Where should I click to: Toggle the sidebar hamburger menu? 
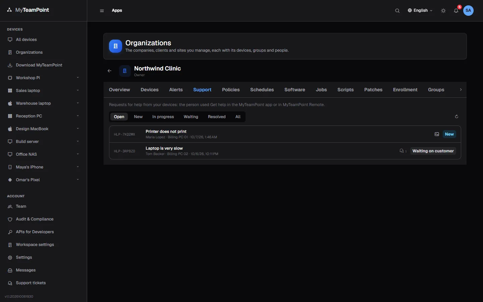[102, 11]
